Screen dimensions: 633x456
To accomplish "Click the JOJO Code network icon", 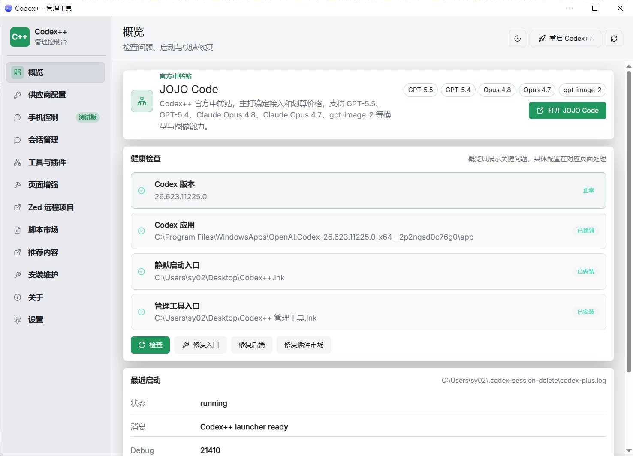I will click(x=142, y=101).
